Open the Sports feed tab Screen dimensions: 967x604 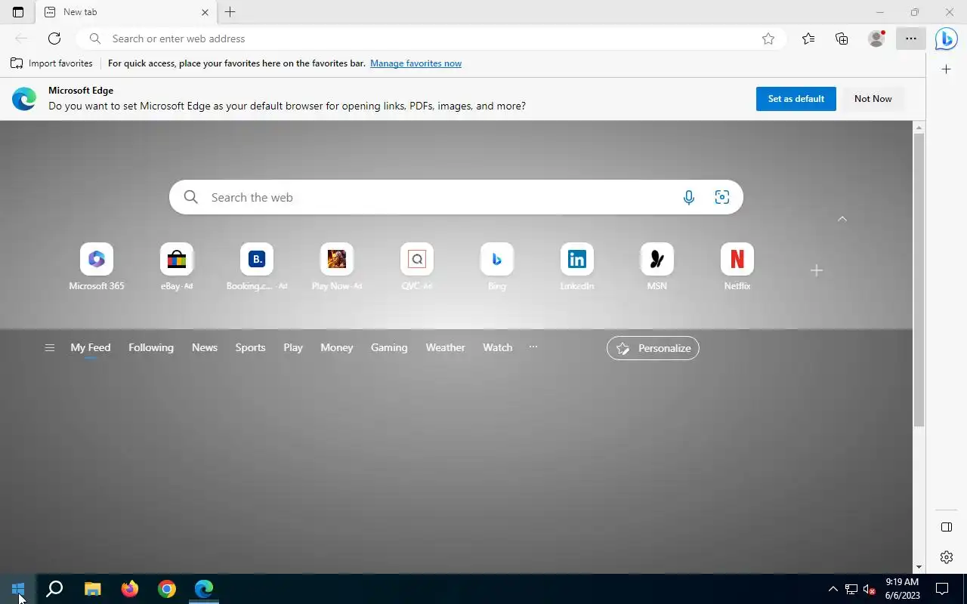pyautogui.click(x=250, y=347)
